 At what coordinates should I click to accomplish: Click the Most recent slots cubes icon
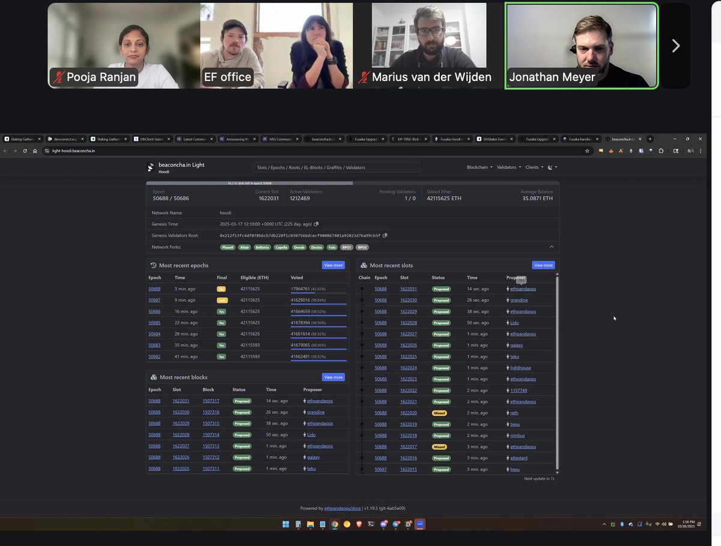(364, 265)
